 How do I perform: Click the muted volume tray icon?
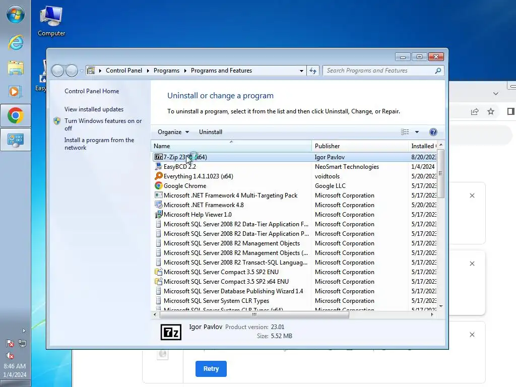pos(10,356)
